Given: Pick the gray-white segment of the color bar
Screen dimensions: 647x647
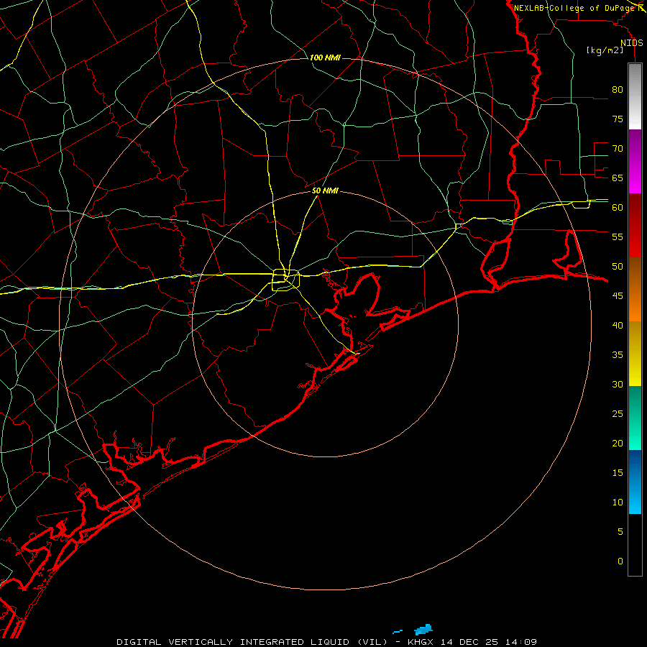Looking at the screenshot, I should point(635,96).
